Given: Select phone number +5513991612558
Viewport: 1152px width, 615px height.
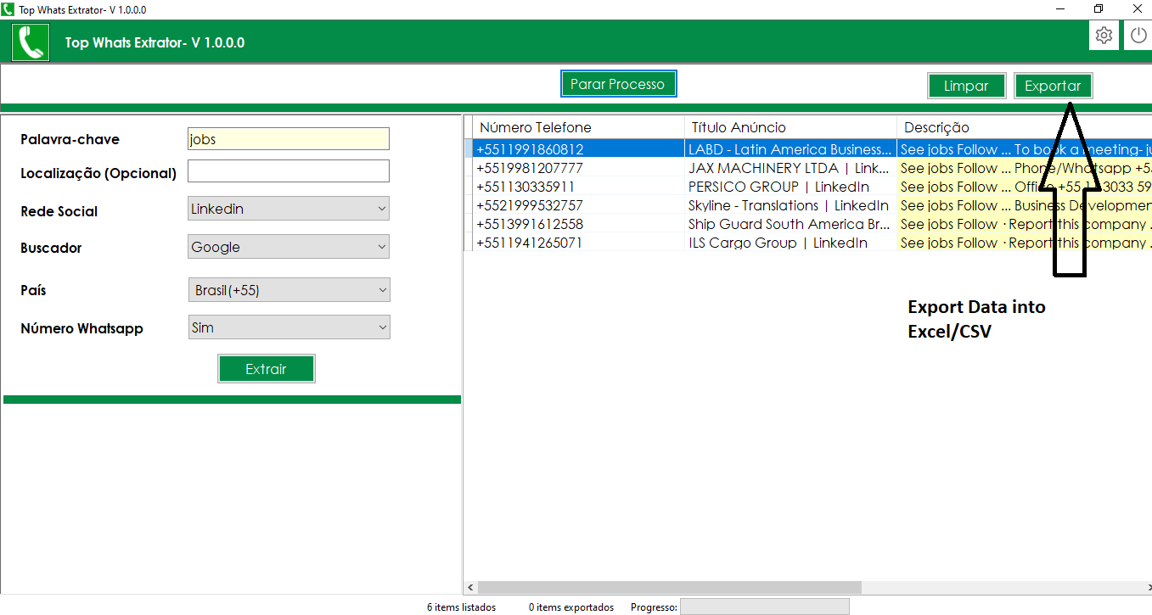Looking at the screenshot, I should pyautogui.click(x=579, y=224).
